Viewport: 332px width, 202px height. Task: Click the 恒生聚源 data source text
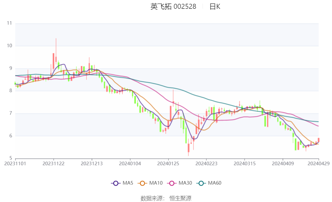click(180, 198)
